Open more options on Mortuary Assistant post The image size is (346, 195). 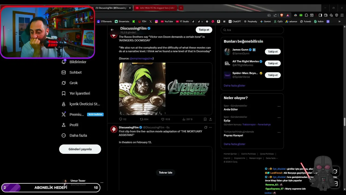(x=211, y=127)
